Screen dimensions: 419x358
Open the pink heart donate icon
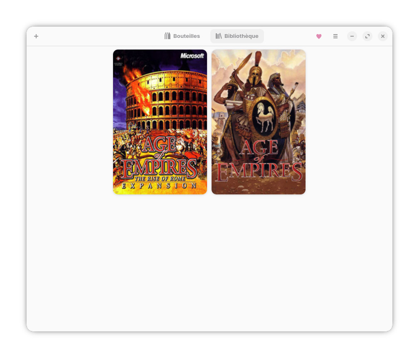pyautogui.click(x=319, y=36)
